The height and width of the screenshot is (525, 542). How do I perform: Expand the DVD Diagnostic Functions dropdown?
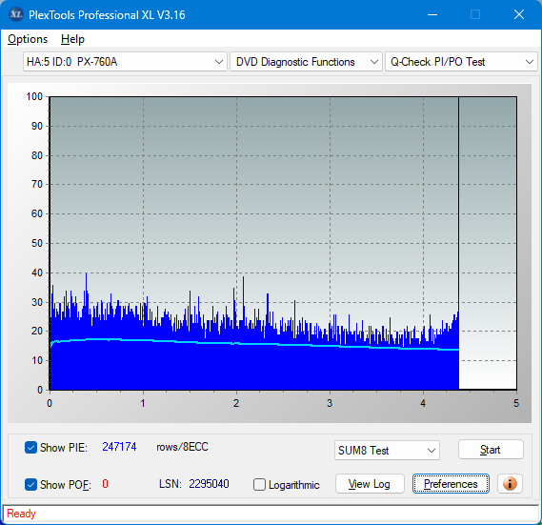(306, 62)
